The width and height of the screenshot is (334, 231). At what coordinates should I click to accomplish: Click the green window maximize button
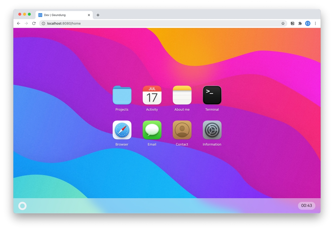(x=29, y=14)
